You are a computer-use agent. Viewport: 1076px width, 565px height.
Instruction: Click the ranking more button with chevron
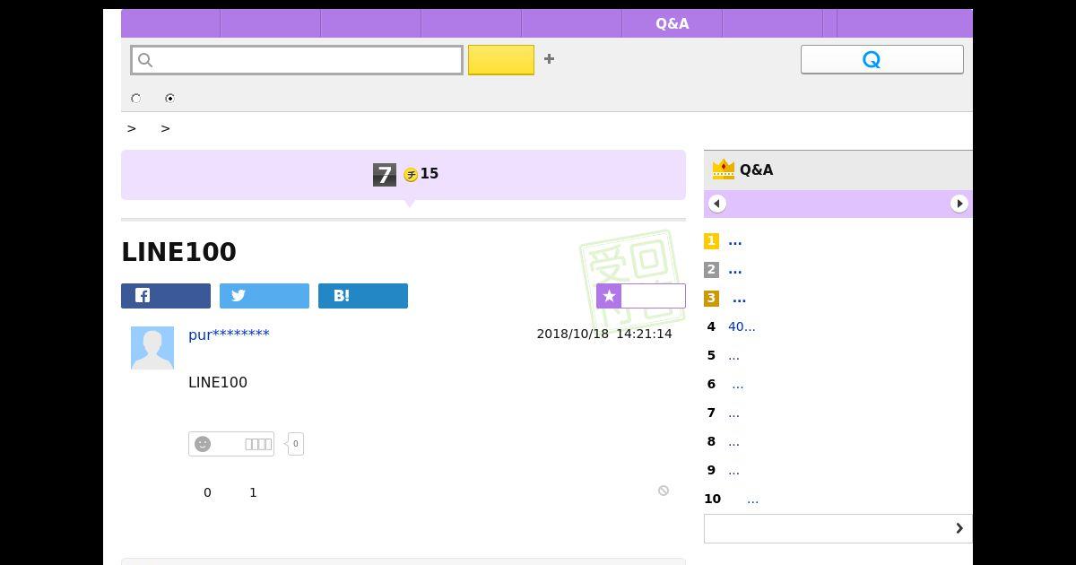pos(838,528)
